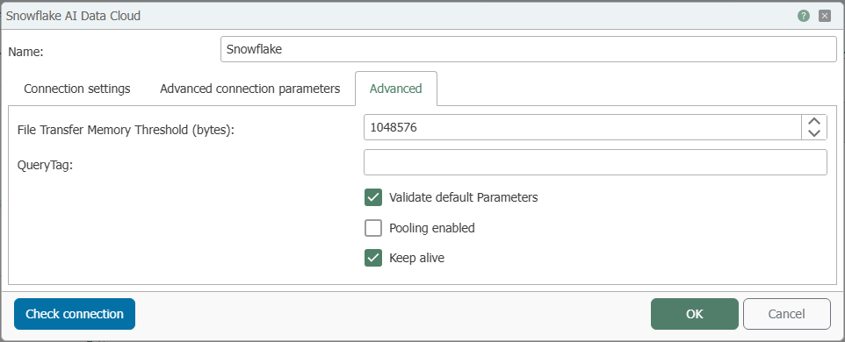The image size is (845, 342).
Task: Confirm with the OK button
Action: coord(695,314)
